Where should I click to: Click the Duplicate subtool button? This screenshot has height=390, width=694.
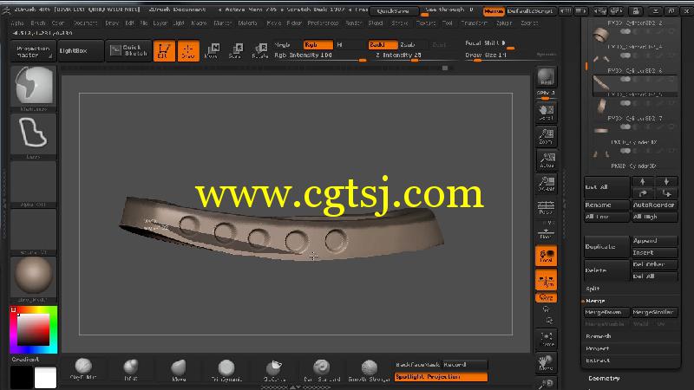(x=606, y=247)
